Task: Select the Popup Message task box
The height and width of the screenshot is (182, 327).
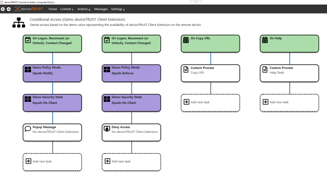Action: pos(52,132)
